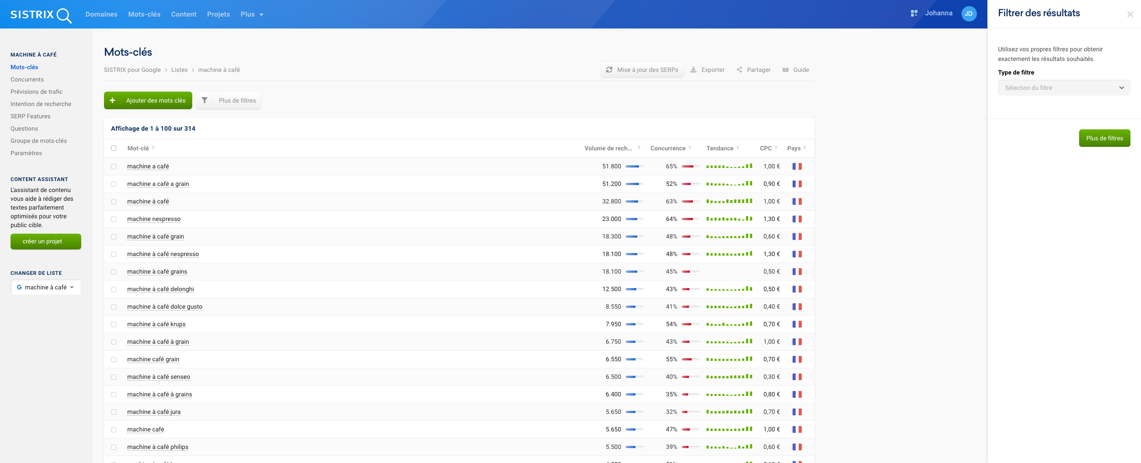This screenshot has height=463, width=1141.
Task: Check the box for machine à café dolce gusto
Action: point(114,307)
